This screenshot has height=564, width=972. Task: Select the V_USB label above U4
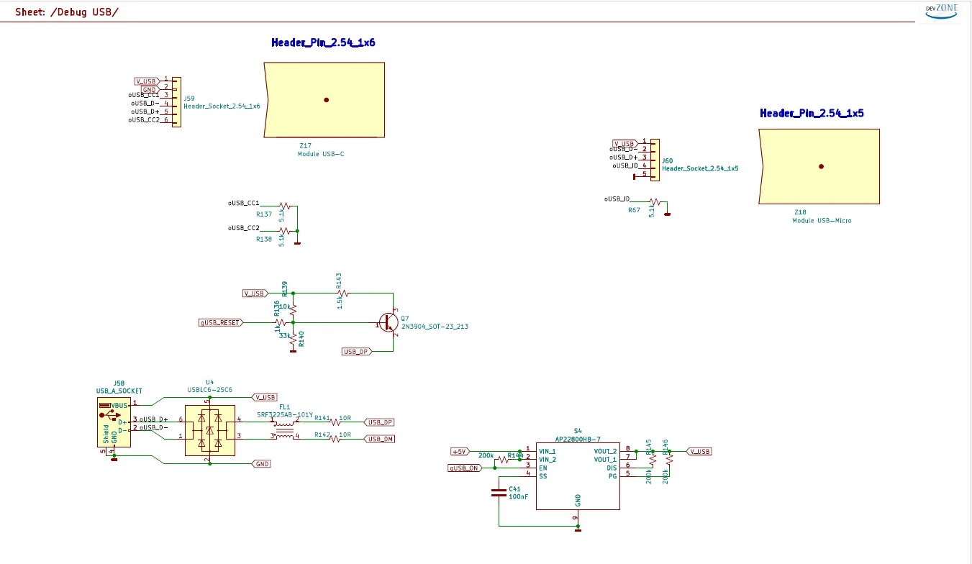click(265, 397)
